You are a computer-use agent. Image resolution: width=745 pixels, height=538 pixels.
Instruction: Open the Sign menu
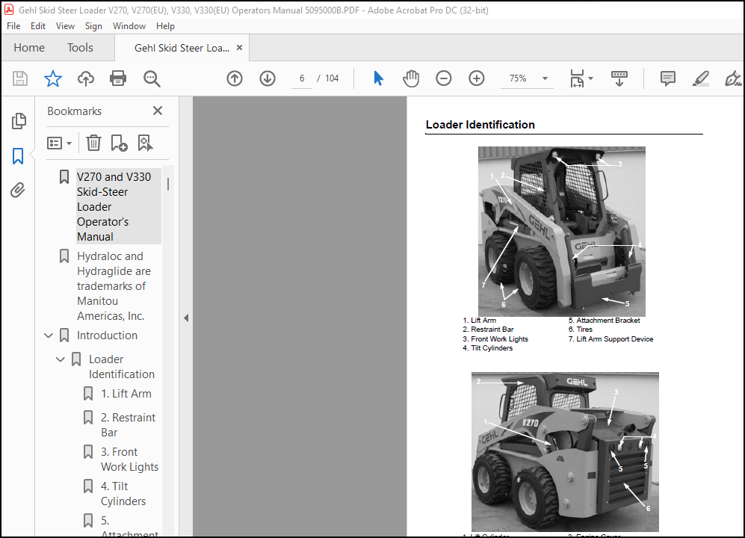[93, 26]
